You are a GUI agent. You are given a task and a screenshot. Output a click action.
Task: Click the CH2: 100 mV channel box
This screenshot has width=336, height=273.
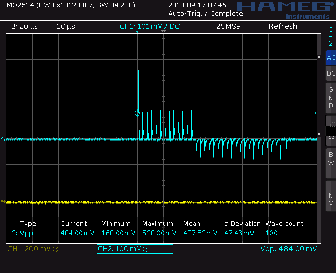tap(135, 249)
